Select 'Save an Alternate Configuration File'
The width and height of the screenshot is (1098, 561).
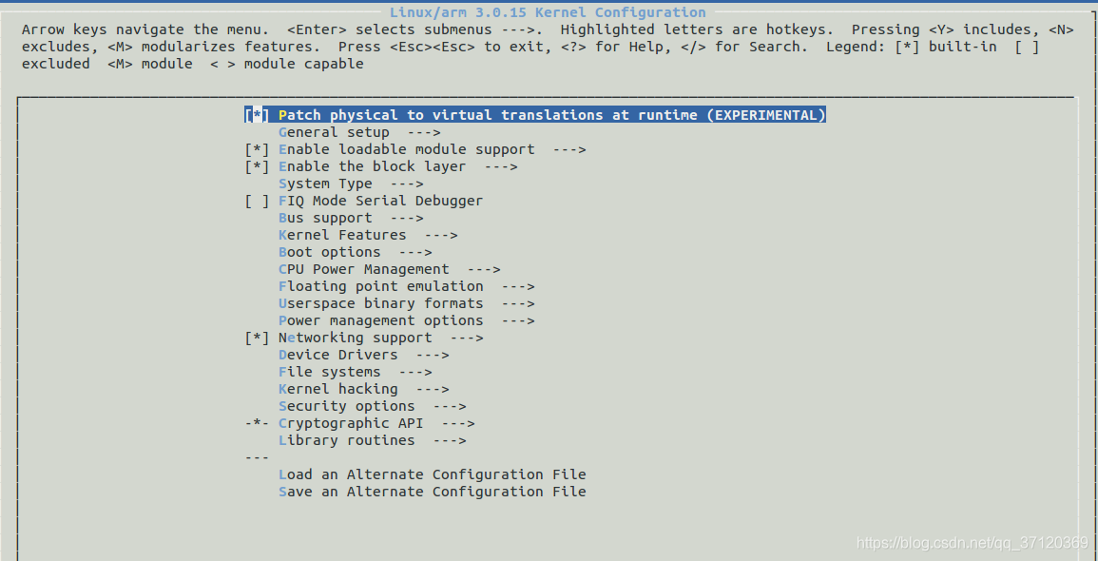pos(432,492)
